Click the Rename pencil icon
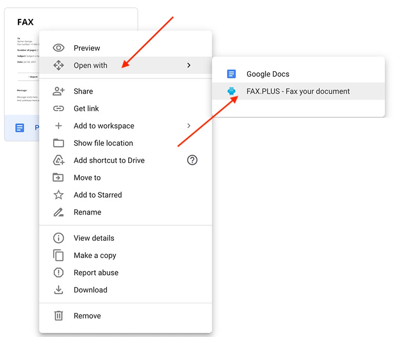 click(58, 213)
